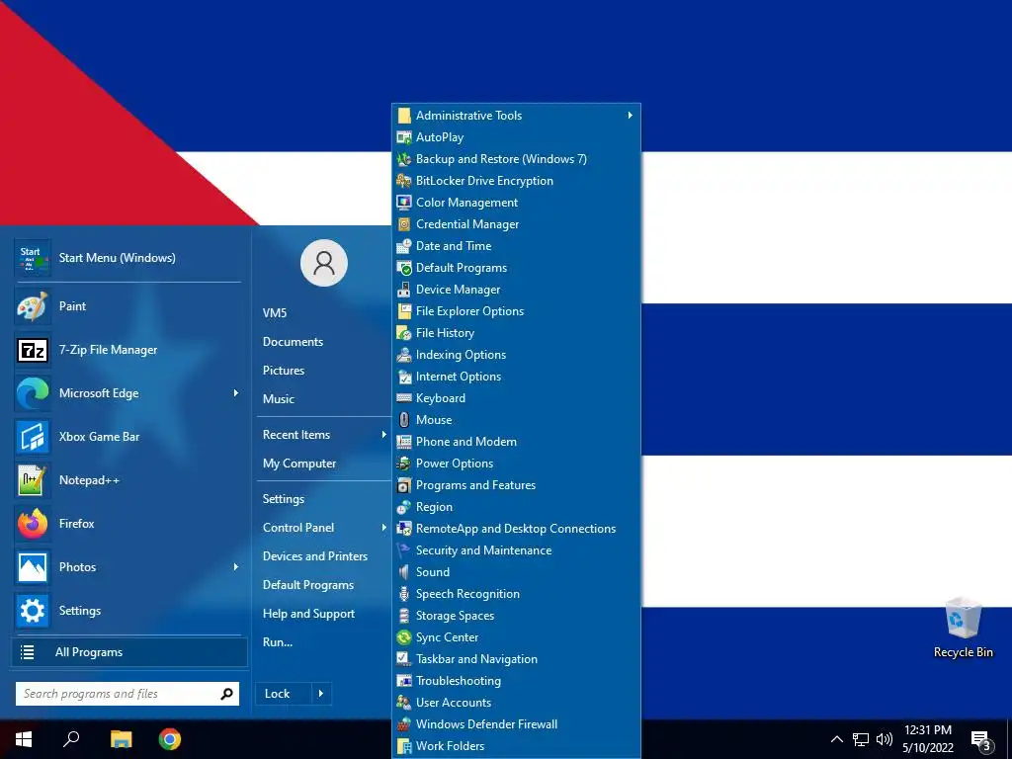Screen dimensions: 1012x759
Task: Open Date and Time settings
Action: tap(516, 246)
